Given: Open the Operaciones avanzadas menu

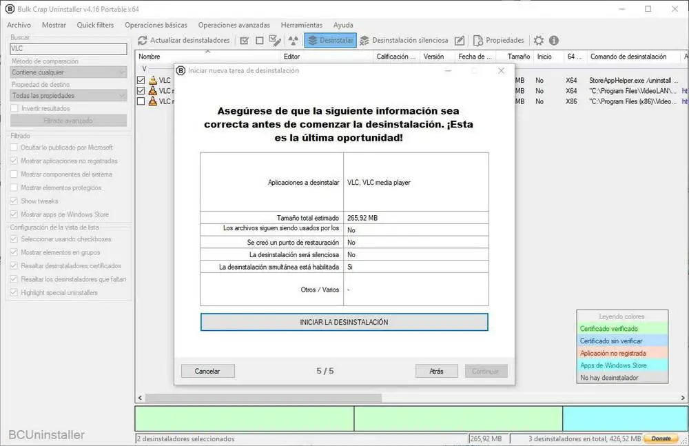Looking at the screenshot, I should coord(234,25).
